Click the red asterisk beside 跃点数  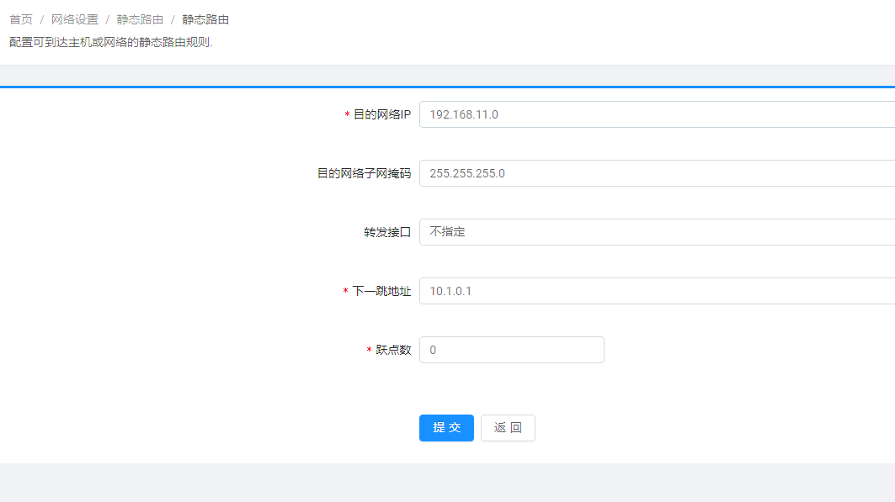coord(369,351)
